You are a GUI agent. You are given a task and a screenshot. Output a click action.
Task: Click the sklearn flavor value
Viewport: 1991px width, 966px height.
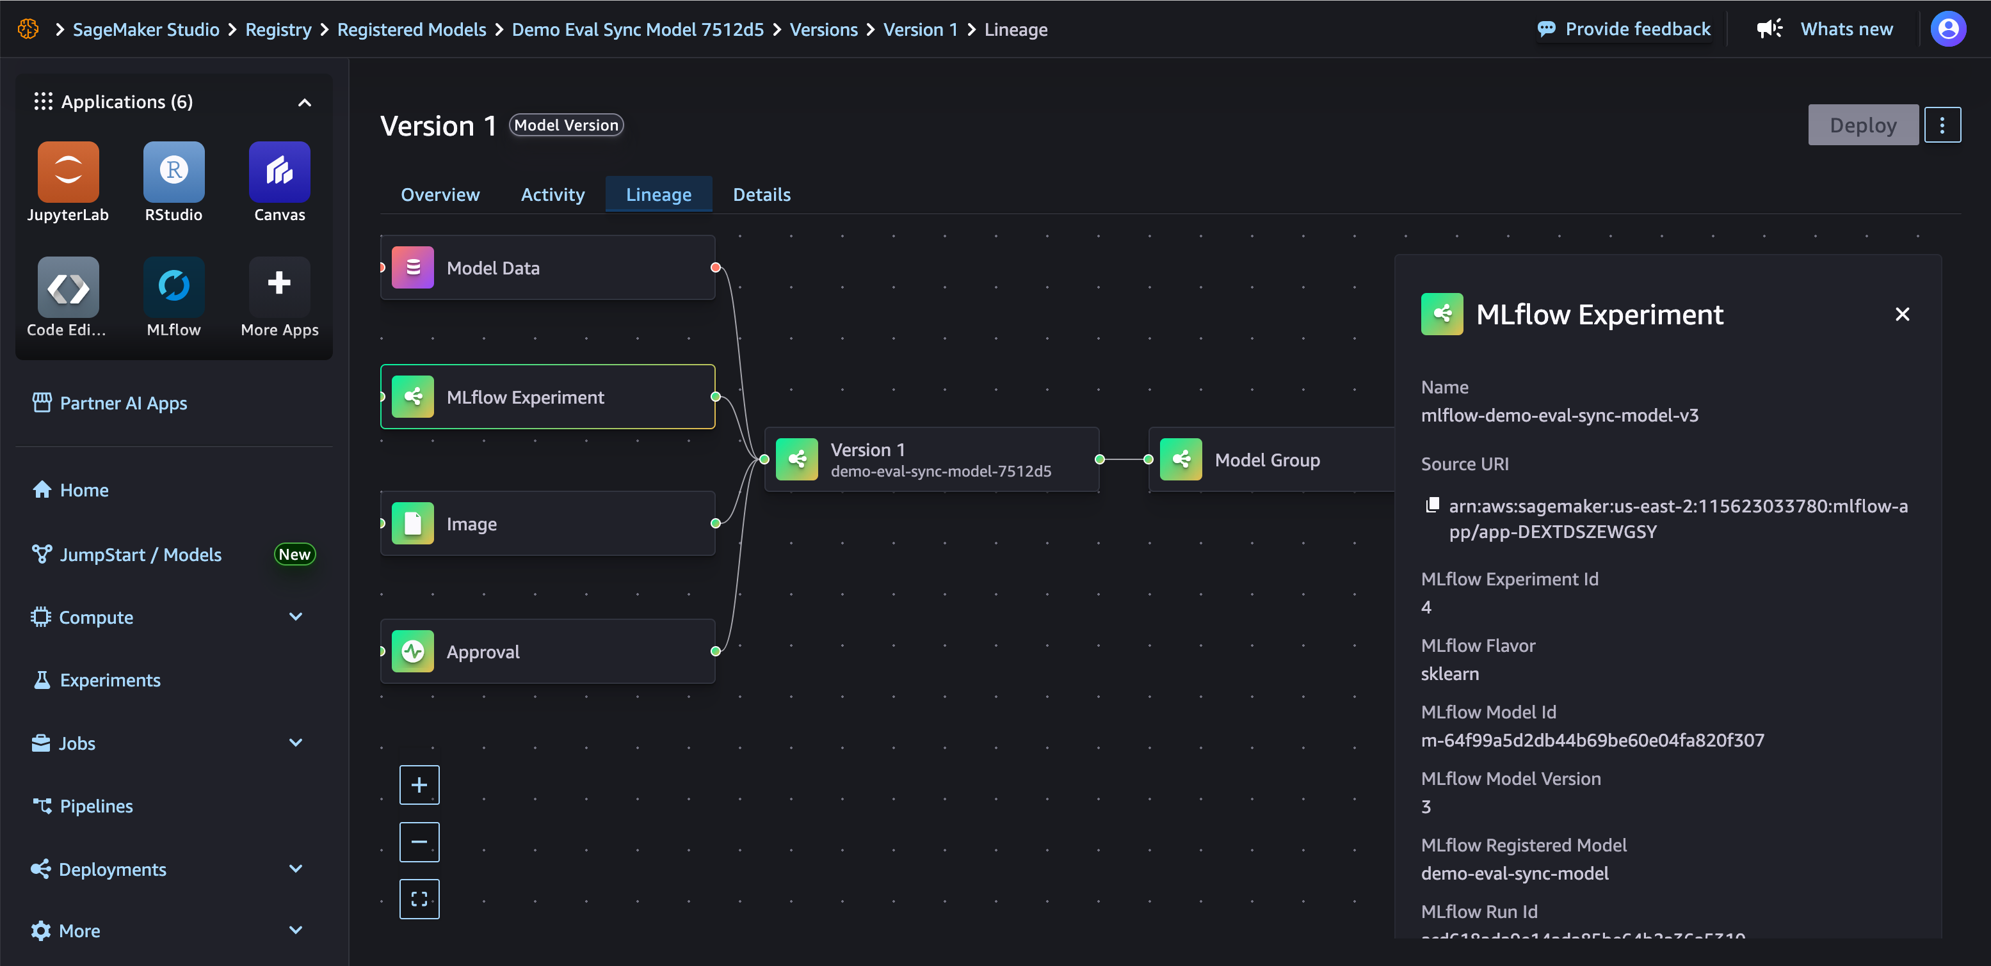coord(1450,674)
